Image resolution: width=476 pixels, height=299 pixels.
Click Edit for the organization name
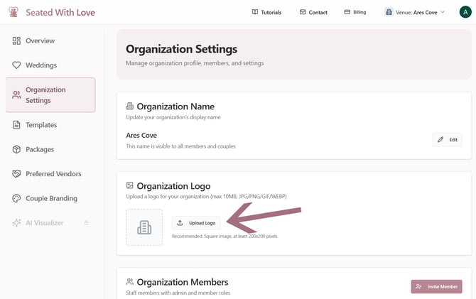pyautogui.click(x=447, y=140)
